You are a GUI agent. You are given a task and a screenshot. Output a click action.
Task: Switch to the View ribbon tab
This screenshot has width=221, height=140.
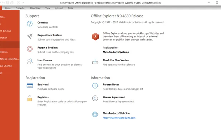coord(48,8)
